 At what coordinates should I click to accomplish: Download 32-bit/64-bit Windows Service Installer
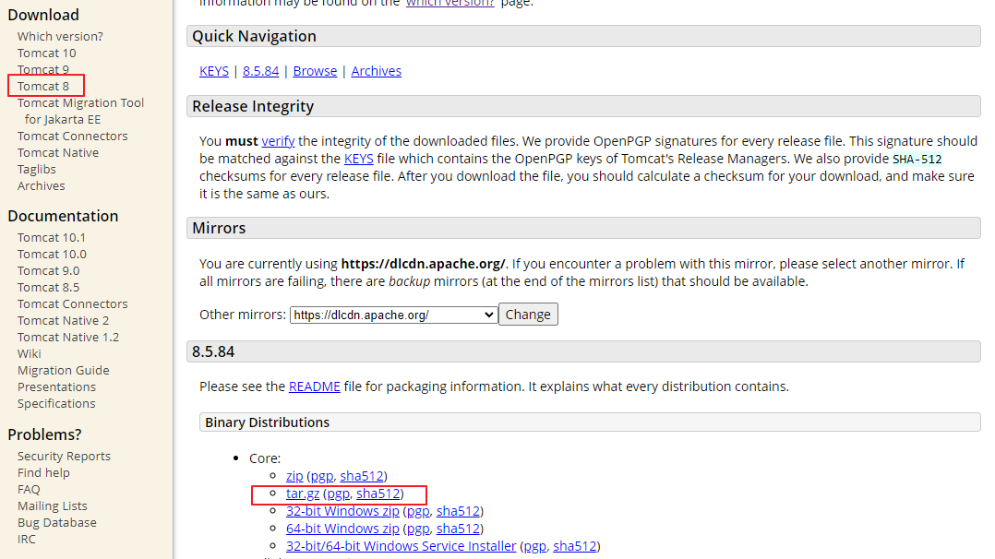[x=401, y=546]
